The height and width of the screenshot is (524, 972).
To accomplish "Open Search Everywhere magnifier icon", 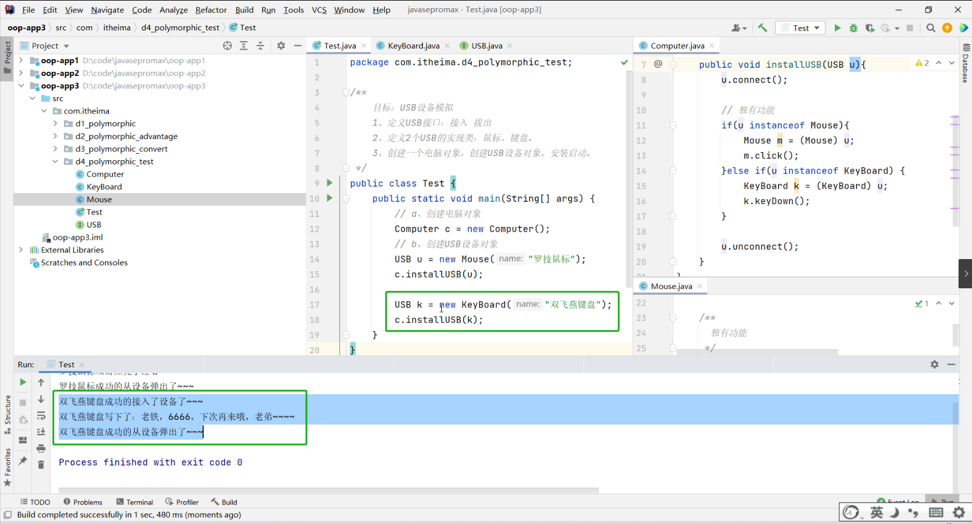I will [x=930, y=28].
